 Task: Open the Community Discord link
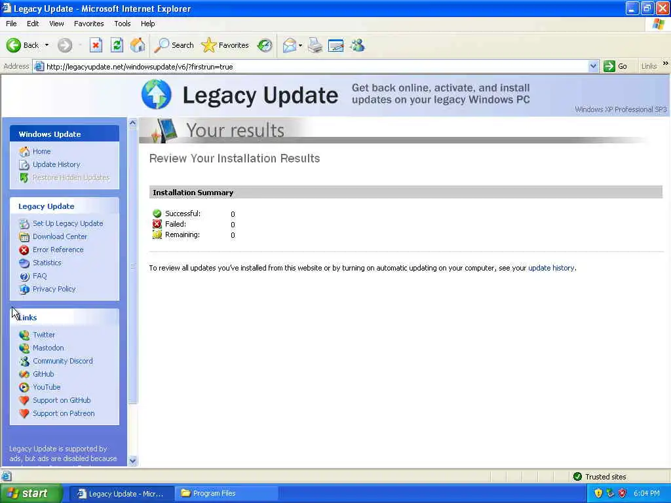click(62, 361)
